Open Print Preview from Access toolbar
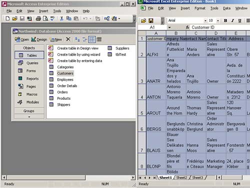This screenshot has width=250, height=188. pos(45,19)
